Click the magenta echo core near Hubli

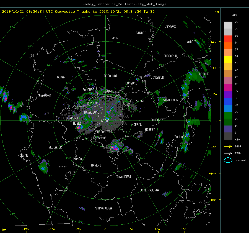tap(78, 128)
